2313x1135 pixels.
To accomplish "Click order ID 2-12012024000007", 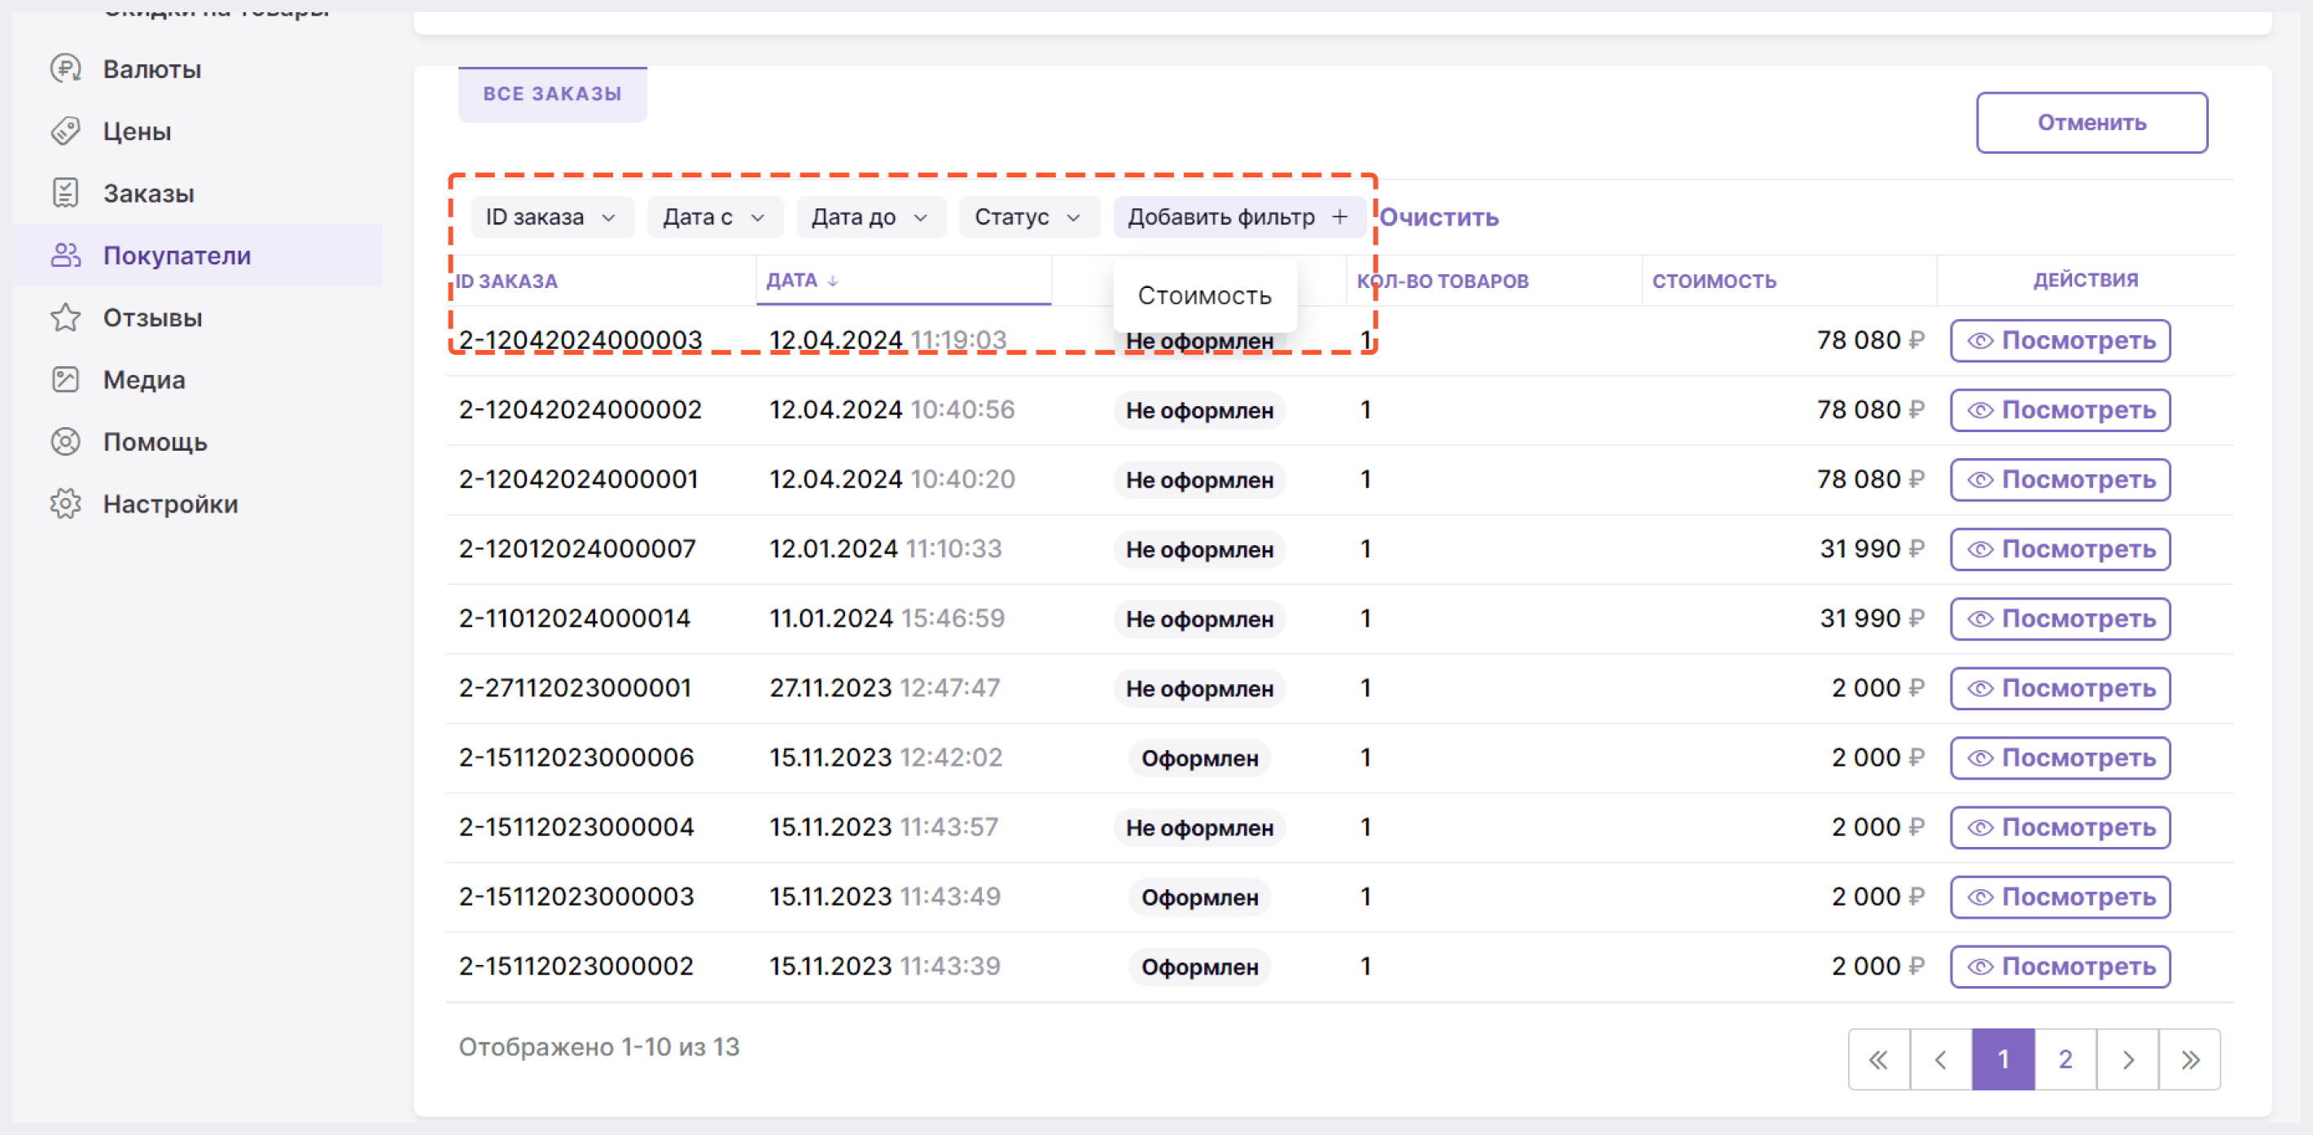I will (577, 549).
